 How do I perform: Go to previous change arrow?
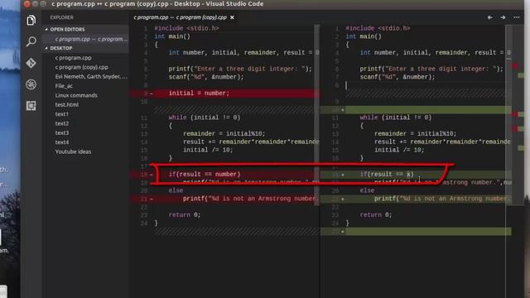[x=489, y=17]
